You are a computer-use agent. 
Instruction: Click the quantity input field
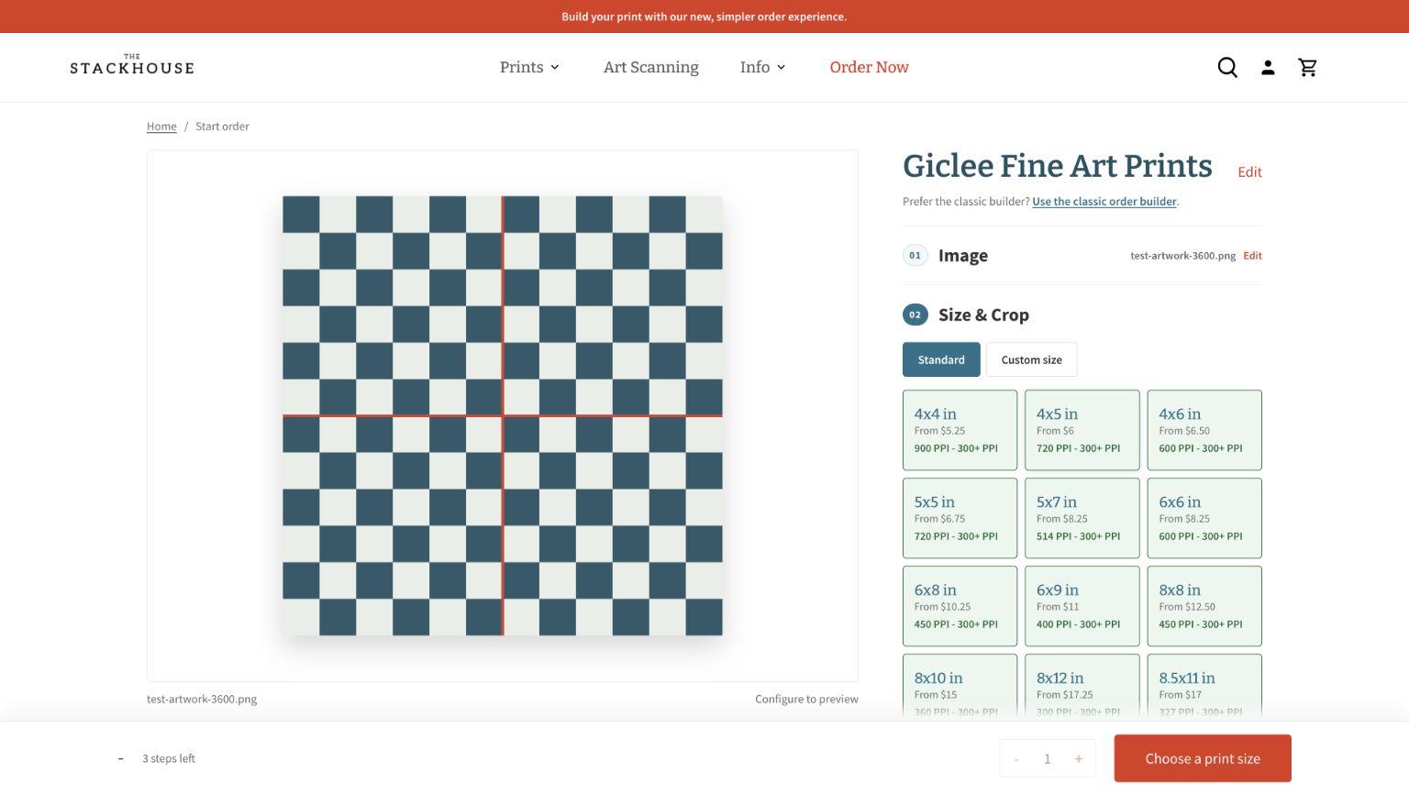click(x=1048, y=759)
